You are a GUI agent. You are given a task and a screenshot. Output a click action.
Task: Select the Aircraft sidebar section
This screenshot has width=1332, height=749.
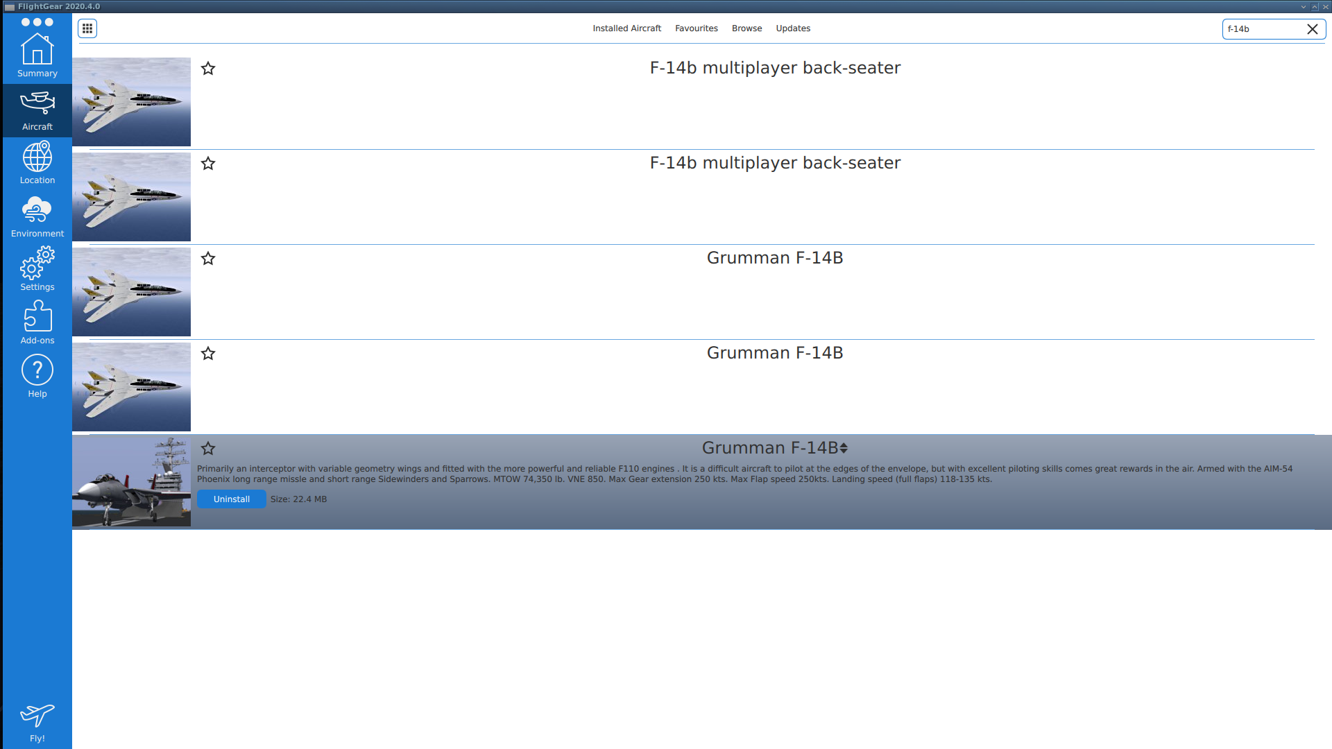pos(37,111)
